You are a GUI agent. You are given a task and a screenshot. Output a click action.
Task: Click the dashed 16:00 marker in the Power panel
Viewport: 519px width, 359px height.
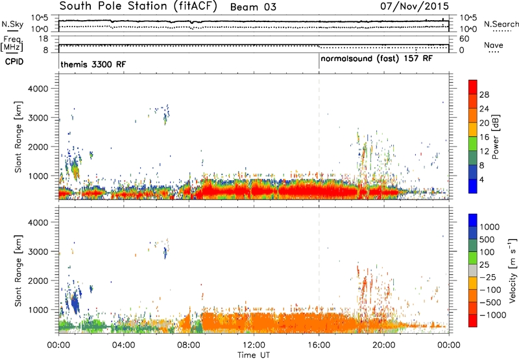[319, 137]
